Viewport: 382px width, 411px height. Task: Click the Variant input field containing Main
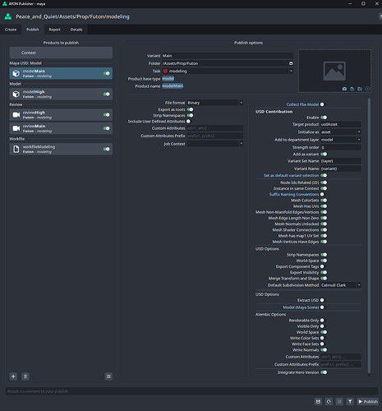[x=228, y=56]
